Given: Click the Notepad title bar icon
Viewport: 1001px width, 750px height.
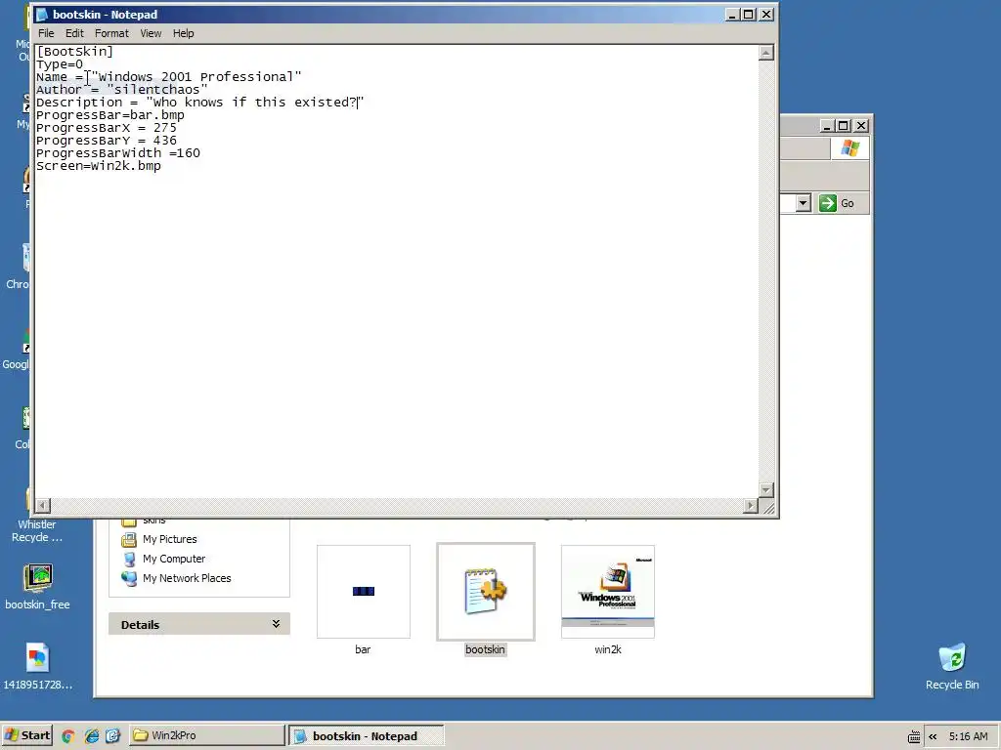Looking at the screenshot, I should [x=42, y=14].
